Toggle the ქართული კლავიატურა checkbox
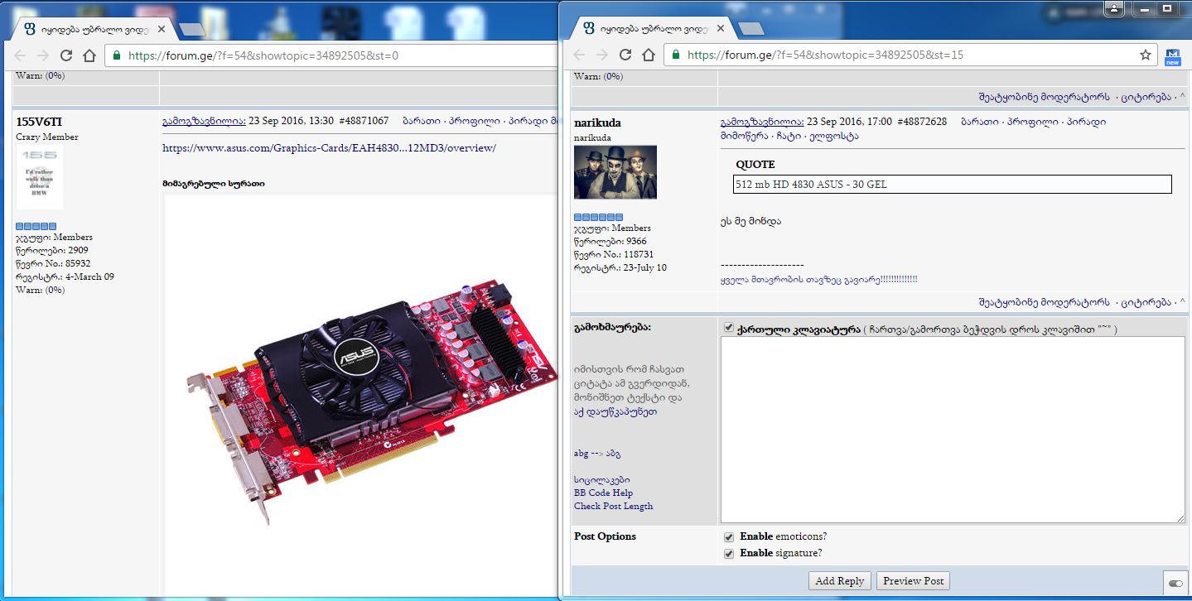The width and height of the screenshot is (1192, 601). (x=728, y=328)
